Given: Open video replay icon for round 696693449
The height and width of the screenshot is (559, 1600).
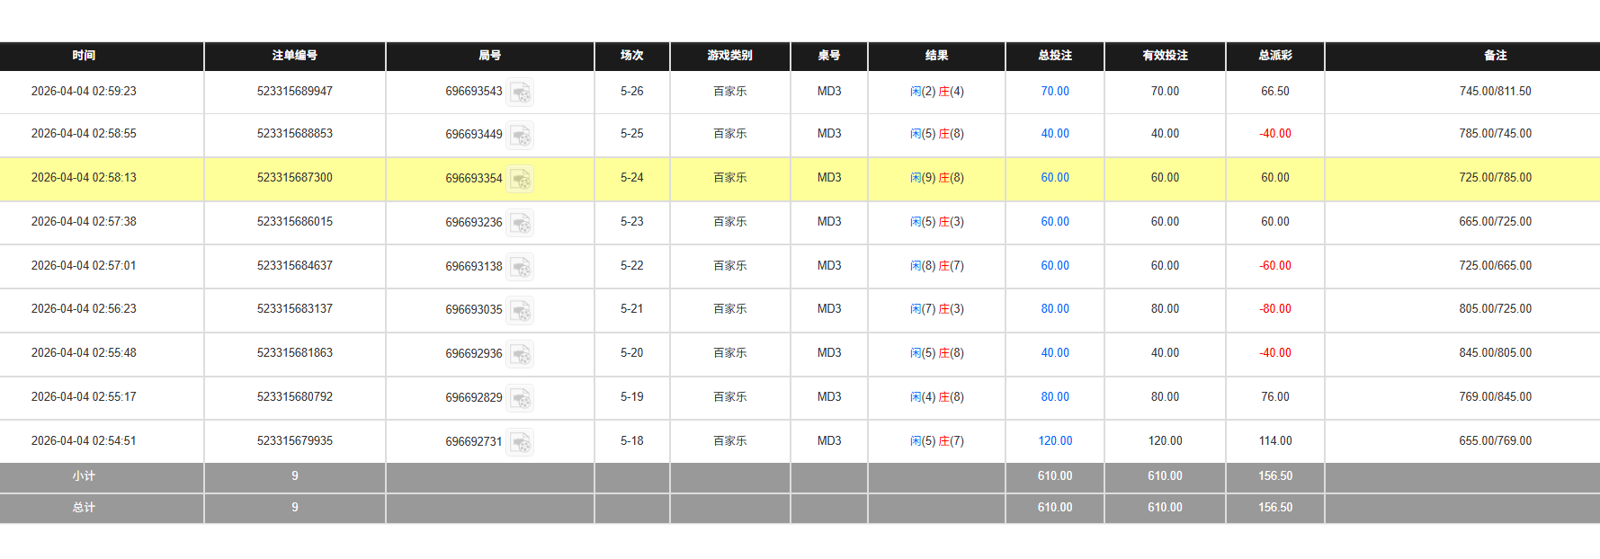Looking at the screenshot, I should (x=520, y=135).
